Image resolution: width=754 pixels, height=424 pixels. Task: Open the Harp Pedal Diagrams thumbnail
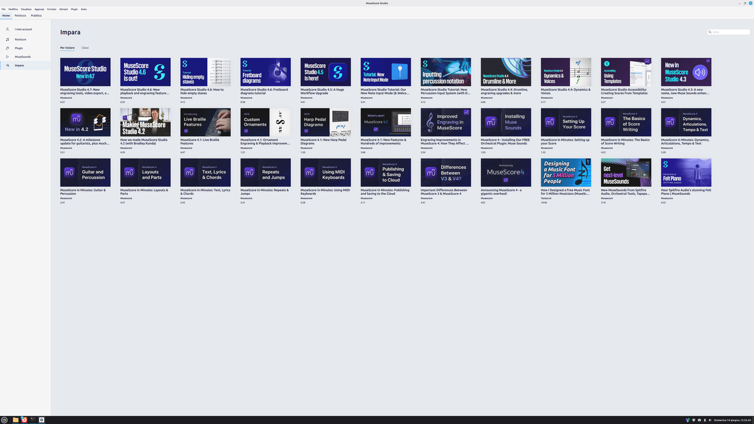pyautogui.click(x=326, y=122)
